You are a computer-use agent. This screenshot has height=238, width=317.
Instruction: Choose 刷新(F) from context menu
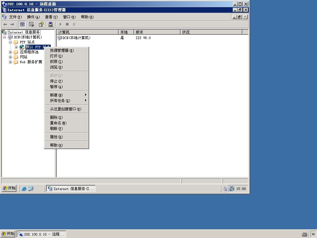(x=67, y=129)
